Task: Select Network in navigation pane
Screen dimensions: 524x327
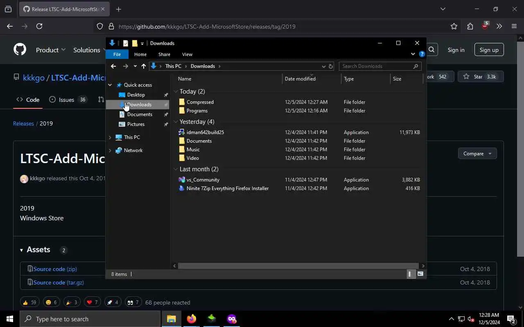Action: click(x=133, y=150)
